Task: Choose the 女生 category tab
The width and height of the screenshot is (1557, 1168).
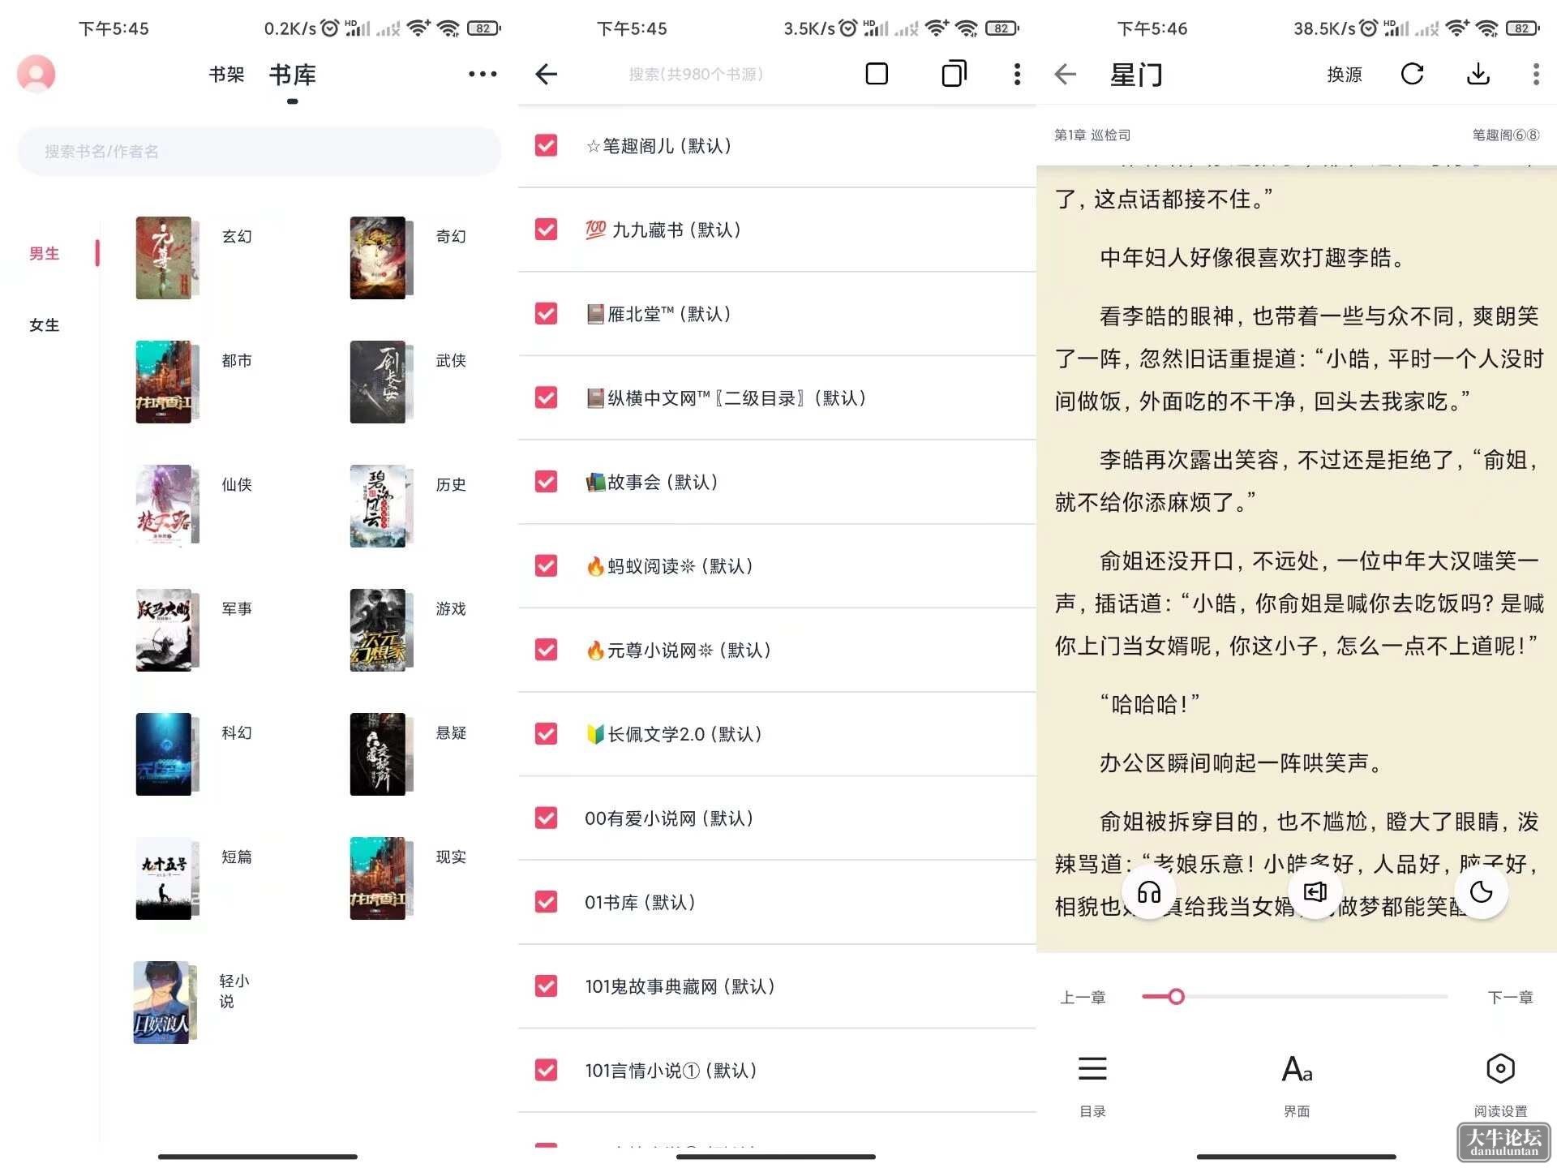Action: click(45, 325)
